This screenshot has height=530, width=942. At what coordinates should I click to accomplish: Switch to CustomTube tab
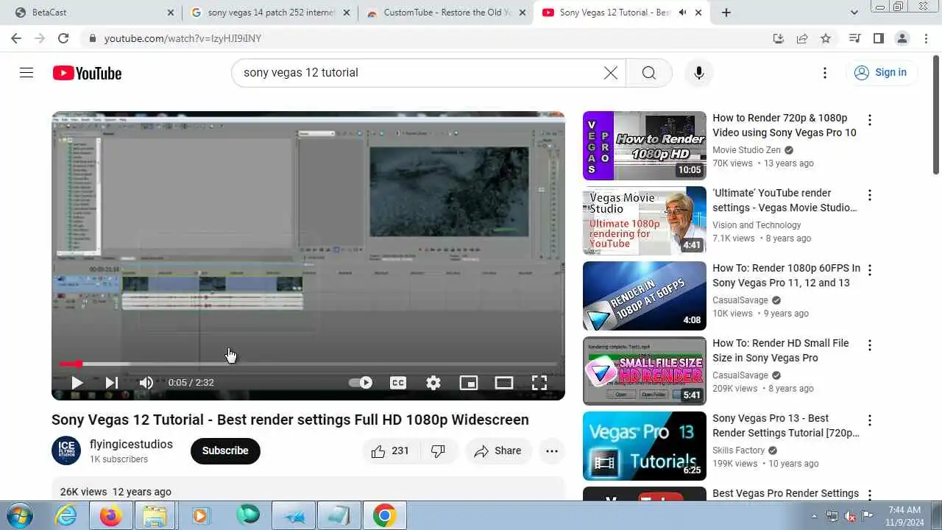point(445,13)
